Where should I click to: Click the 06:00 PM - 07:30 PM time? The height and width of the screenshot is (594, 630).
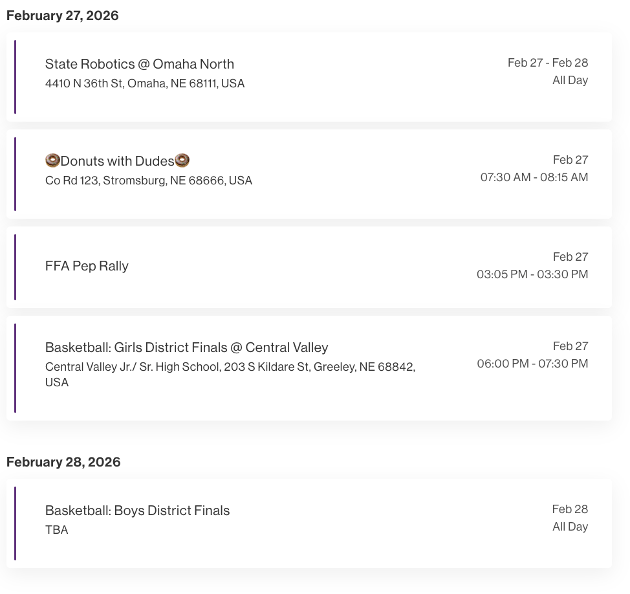pyautogui.click(x=532, y=364)
